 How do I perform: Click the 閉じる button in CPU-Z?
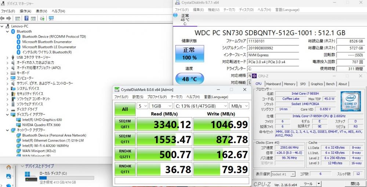click(355, 184)
